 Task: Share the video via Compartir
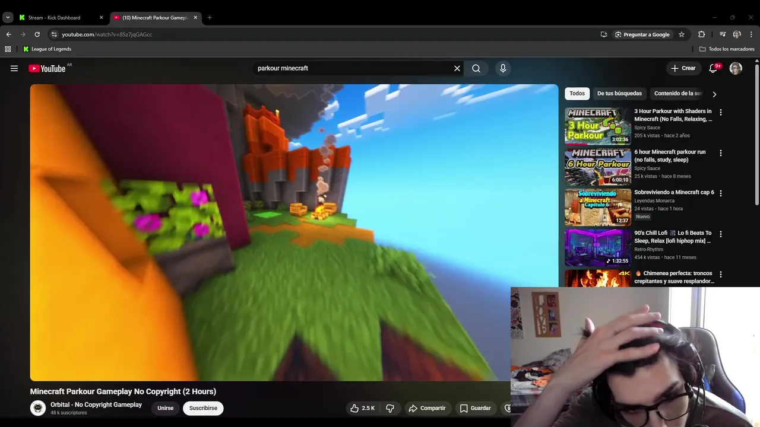(427, 408)
